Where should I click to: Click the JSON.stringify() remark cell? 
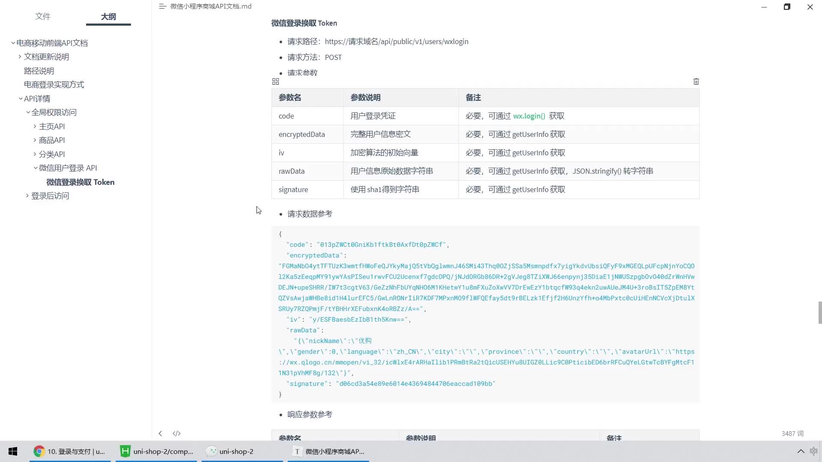pos(579,171)
